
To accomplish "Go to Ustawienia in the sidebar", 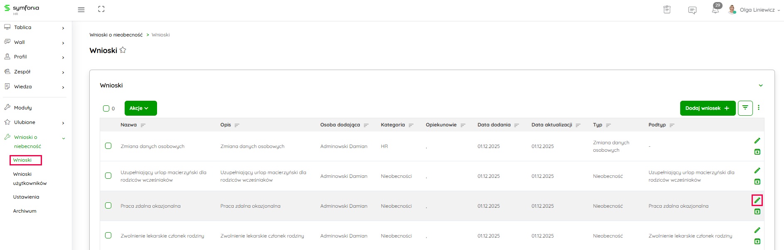I will tap(26, 197).
